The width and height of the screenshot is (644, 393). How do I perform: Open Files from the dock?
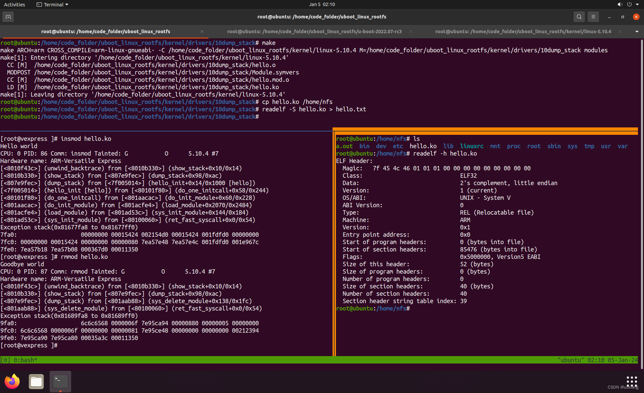[x=36, y=381]
